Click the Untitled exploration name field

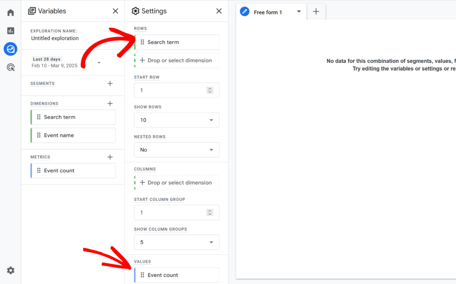(55, 38)
